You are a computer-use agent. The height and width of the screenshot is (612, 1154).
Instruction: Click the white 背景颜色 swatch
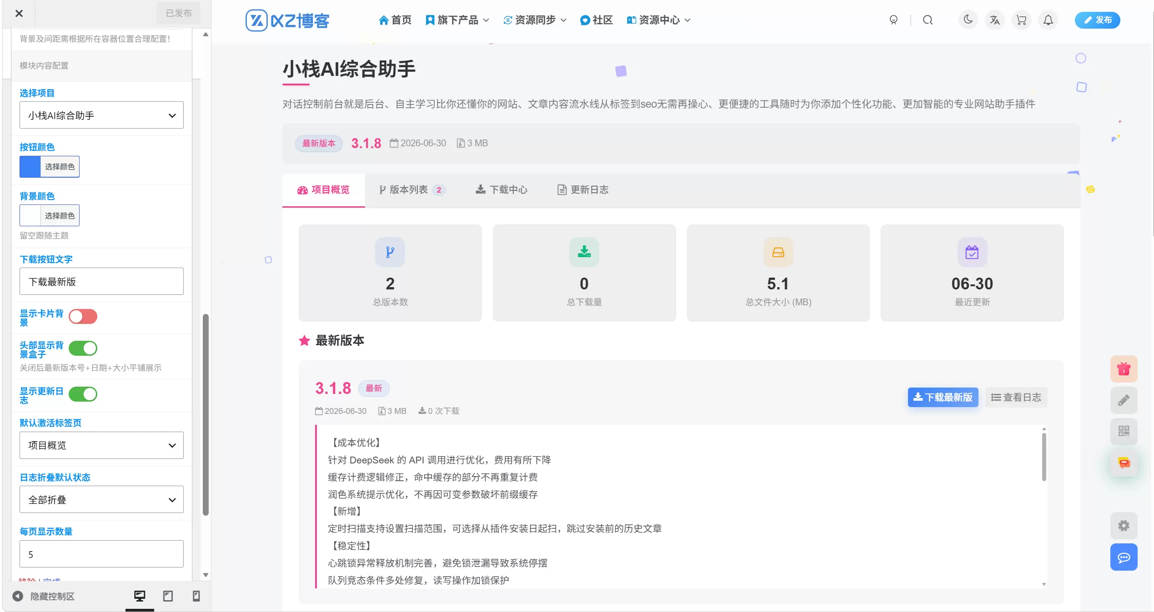(x=30, y=216)
